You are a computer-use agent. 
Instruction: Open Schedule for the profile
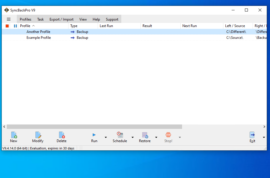120,137
